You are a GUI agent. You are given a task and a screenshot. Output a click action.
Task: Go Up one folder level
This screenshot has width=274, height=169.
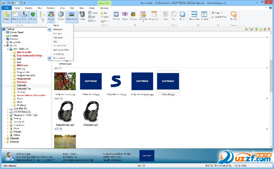[104, 13]
